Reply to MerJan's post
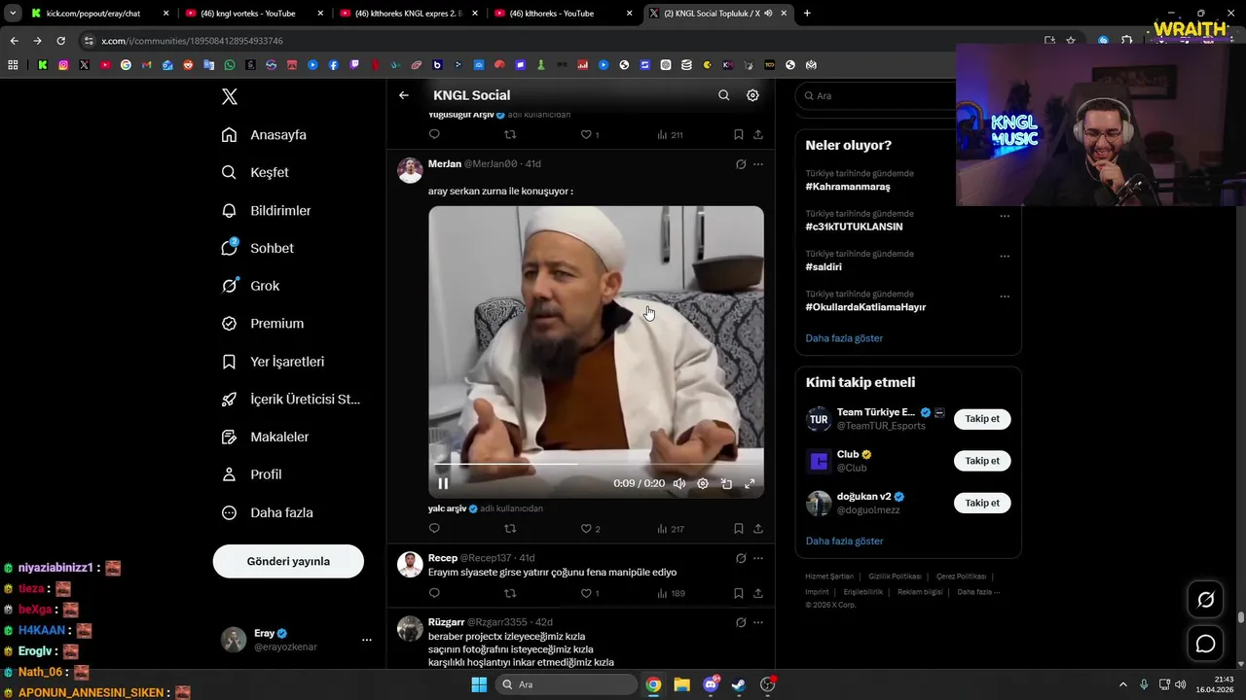Viewport: 1246px width, 700px height. point(434,529)
